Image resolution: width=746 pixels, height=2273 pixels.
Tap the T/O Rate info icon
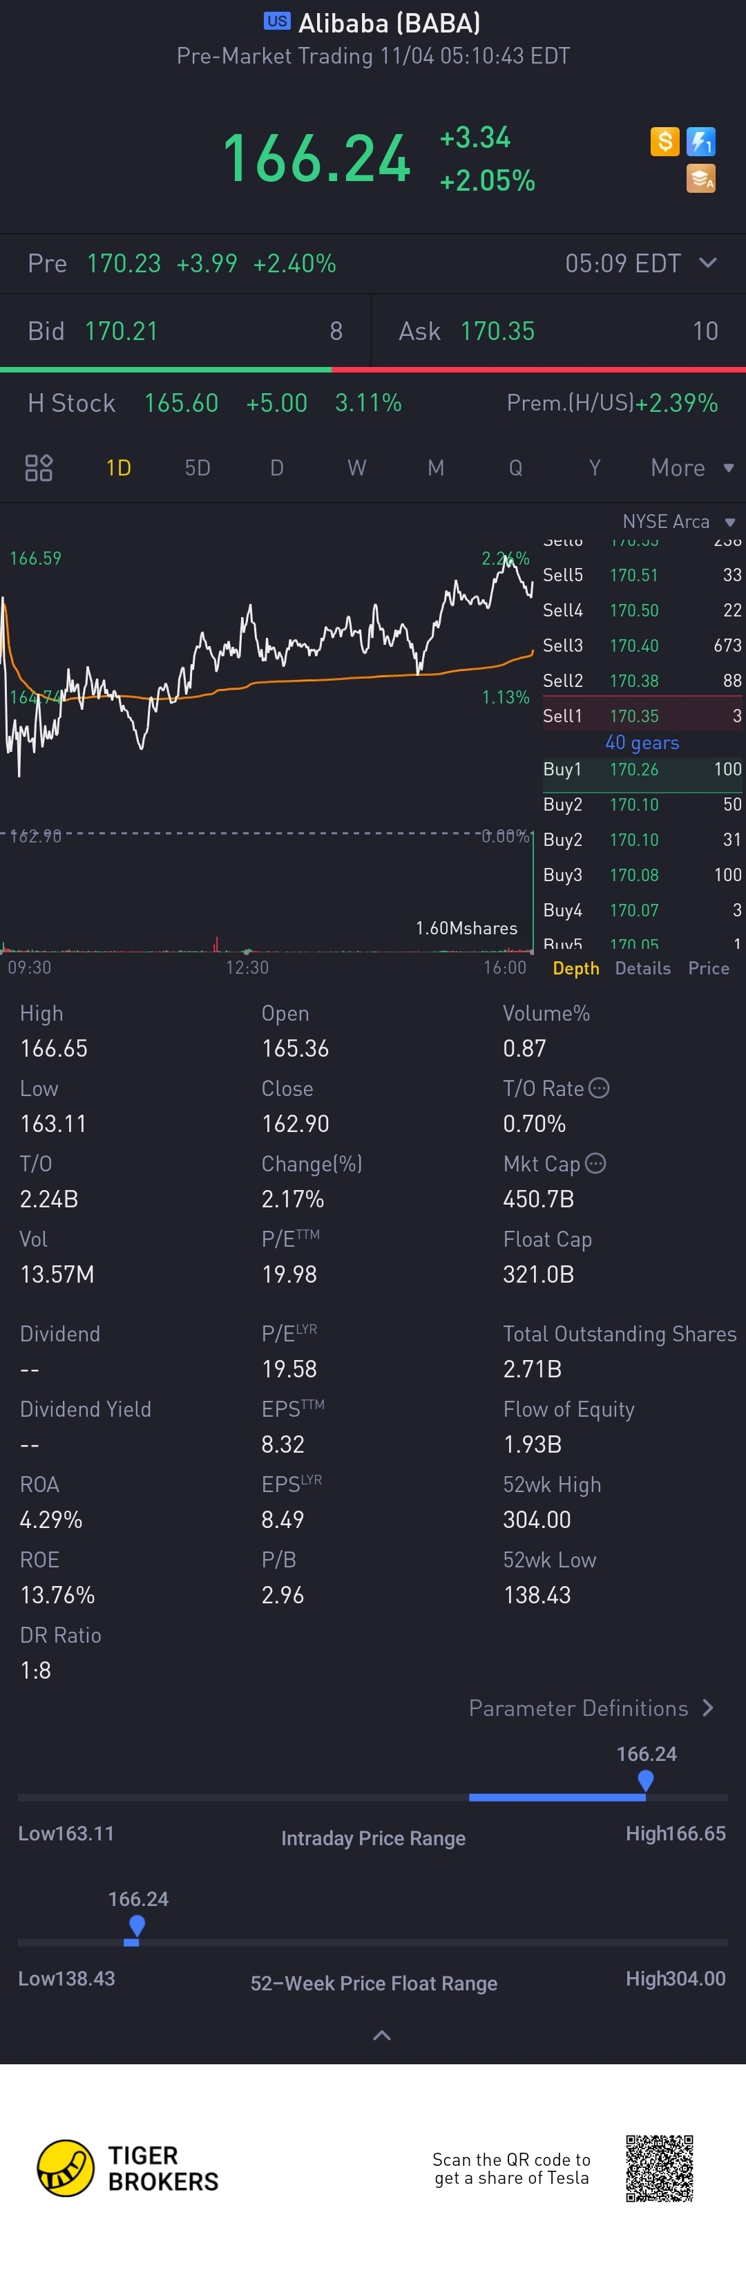coord(599,1088)
